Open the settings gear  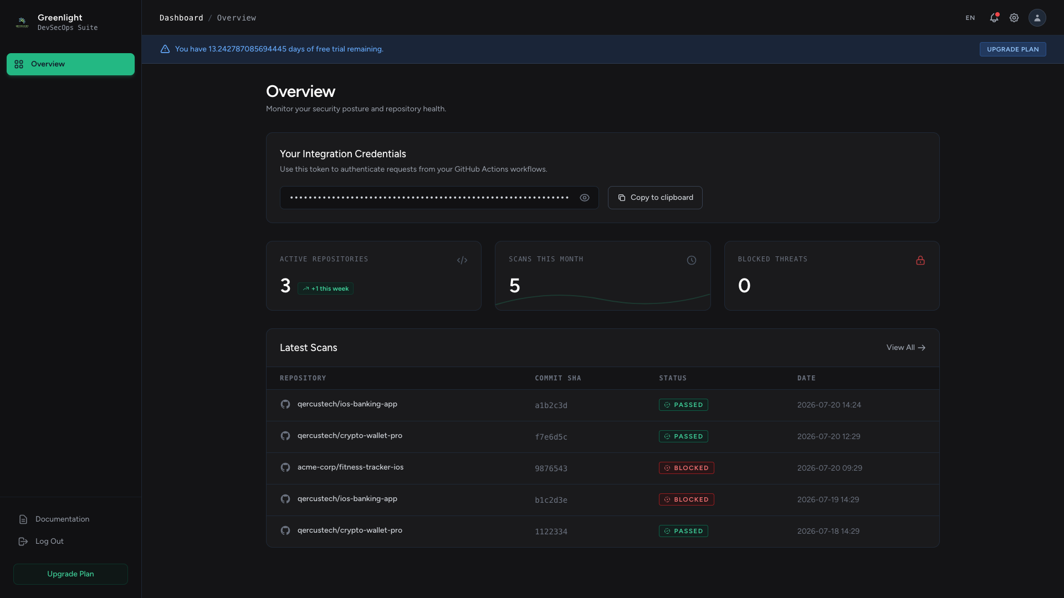pyautogui.click(x=1014, y=18)
